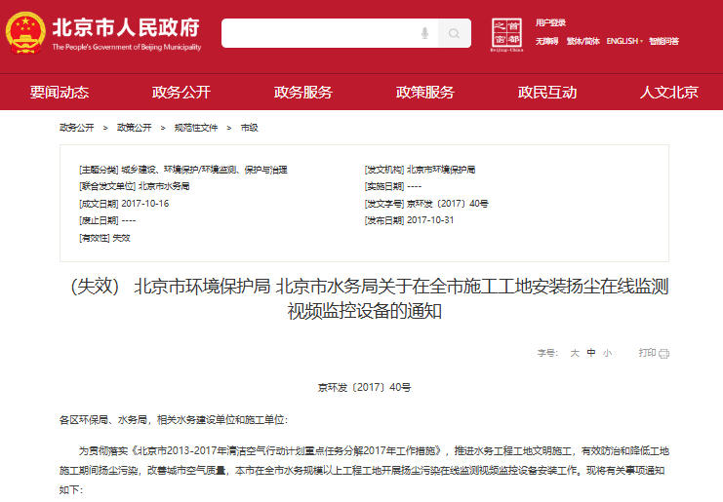Image resolution: width=723 pixels, height=502 pixels.
Task: Click the 有效性 失效 status text
Action: tap(104, 238)
